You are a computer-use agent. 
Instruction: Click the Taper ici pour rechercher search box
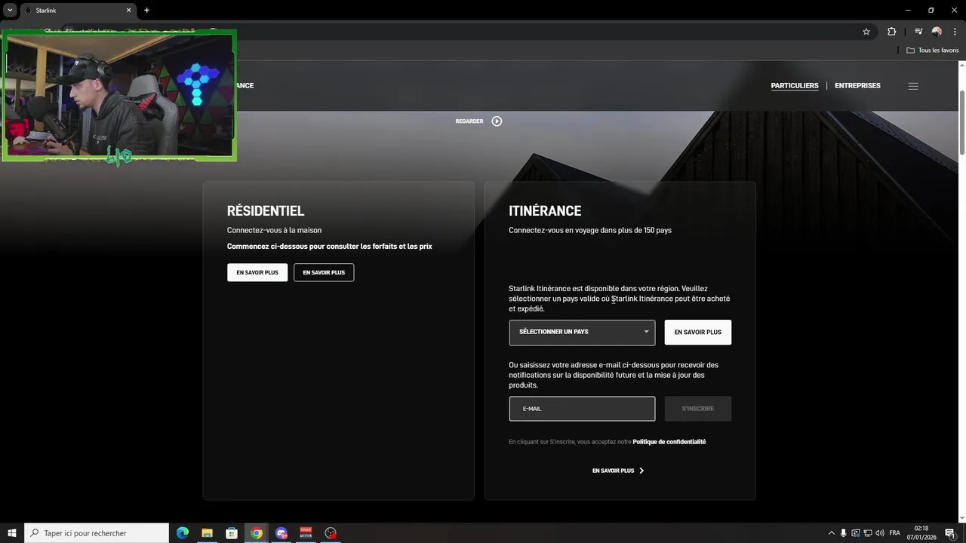(97, 533)
